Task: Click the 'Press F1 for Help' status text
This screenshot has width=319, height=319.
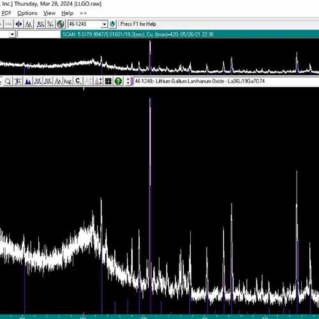Action: 138,24
